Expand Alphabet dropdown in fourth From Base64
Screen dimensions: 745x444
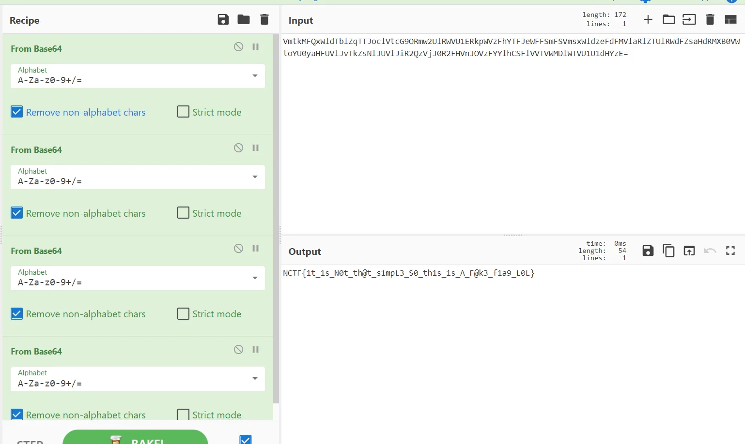click(255, 379)
